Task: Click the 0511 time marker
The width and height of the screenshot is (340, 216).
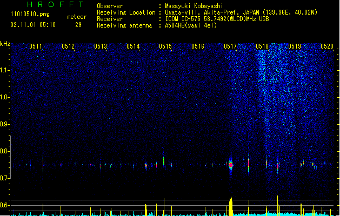Action: coord(36,46)
